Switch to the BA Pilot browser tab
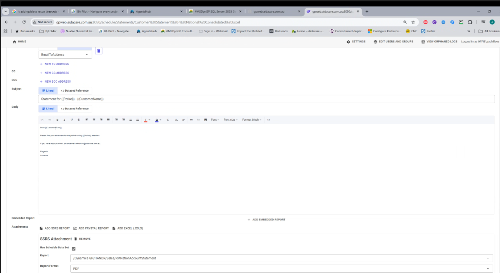This screenshot has width=500, height=273. pos(98,12)
